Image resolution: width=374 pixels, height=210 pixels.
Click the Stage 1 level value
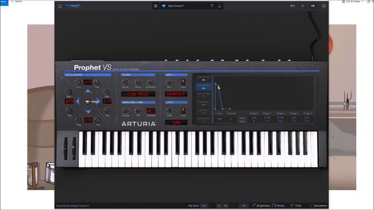268,118
